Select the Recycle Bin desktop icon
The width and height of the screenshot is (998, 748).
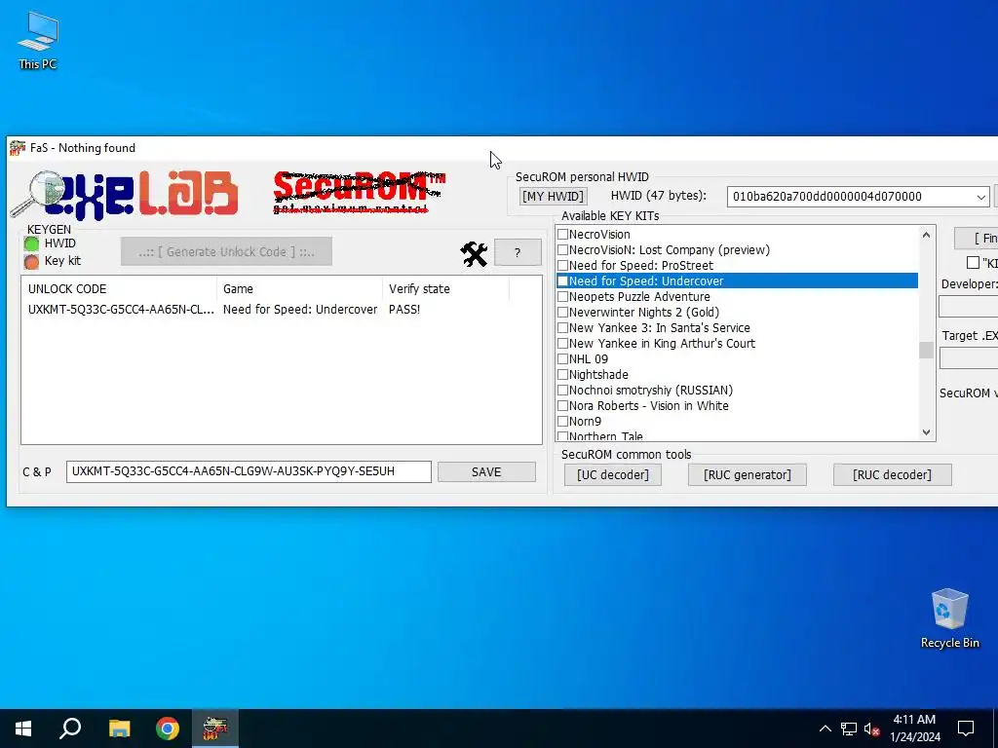(x=949, y=618)
